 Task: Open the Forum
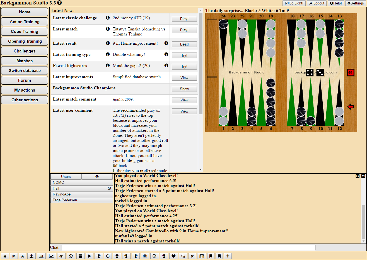(x=25, y=80)
